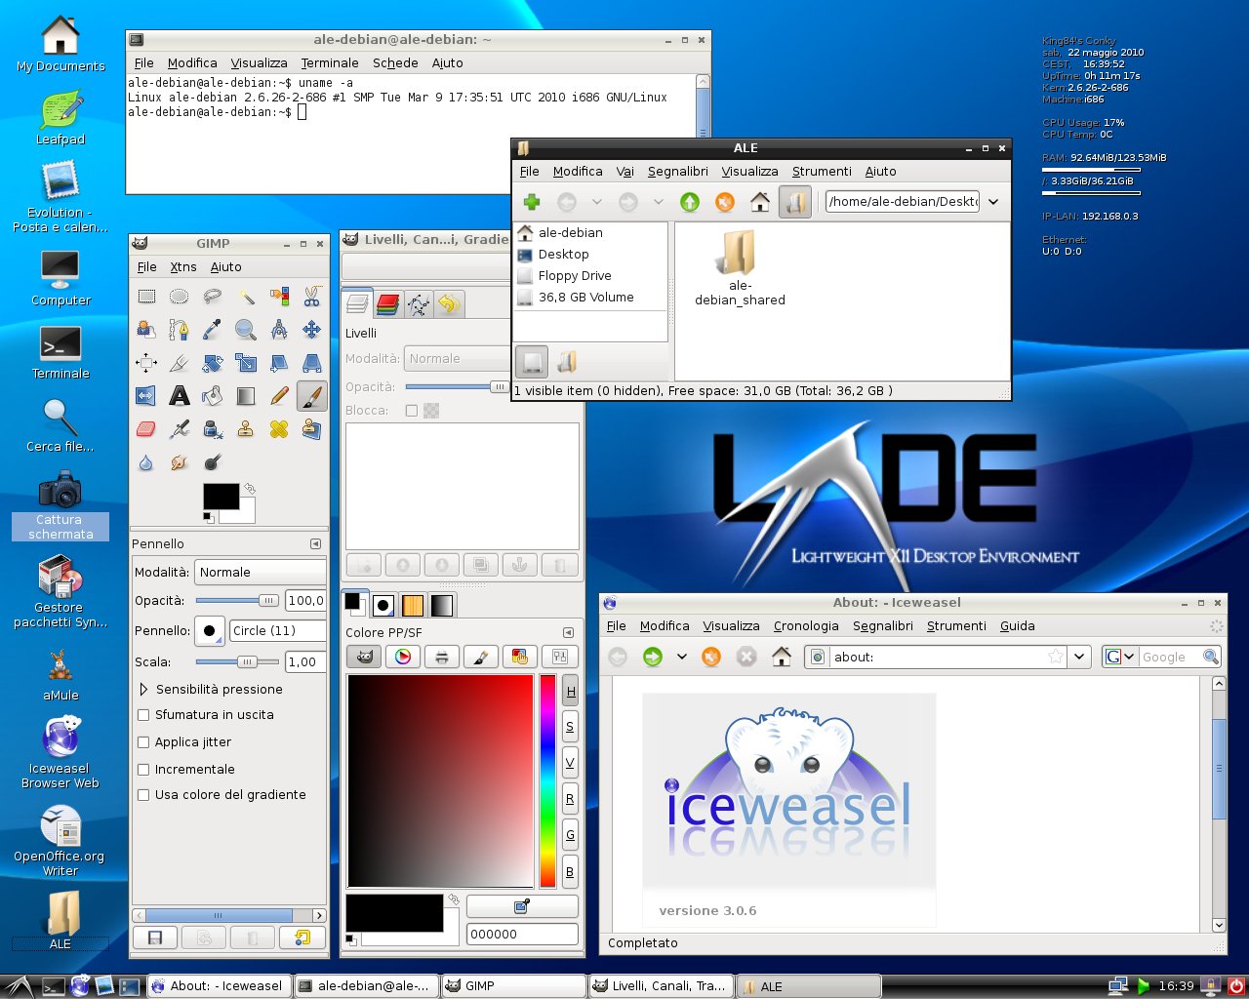
Task: Select GIMP Measure compass tool
Action: point(279,330)
